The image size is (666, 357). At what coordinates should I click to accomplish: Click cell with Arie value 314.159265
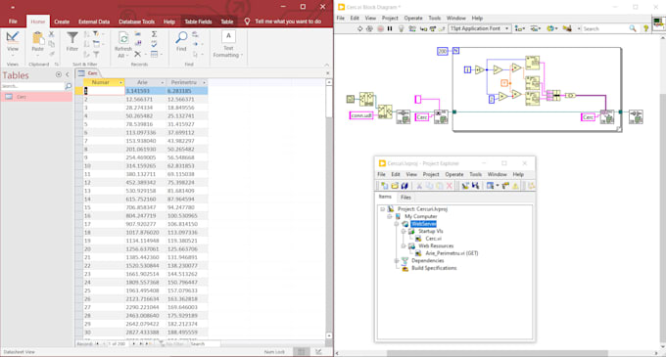coord(145,165)
